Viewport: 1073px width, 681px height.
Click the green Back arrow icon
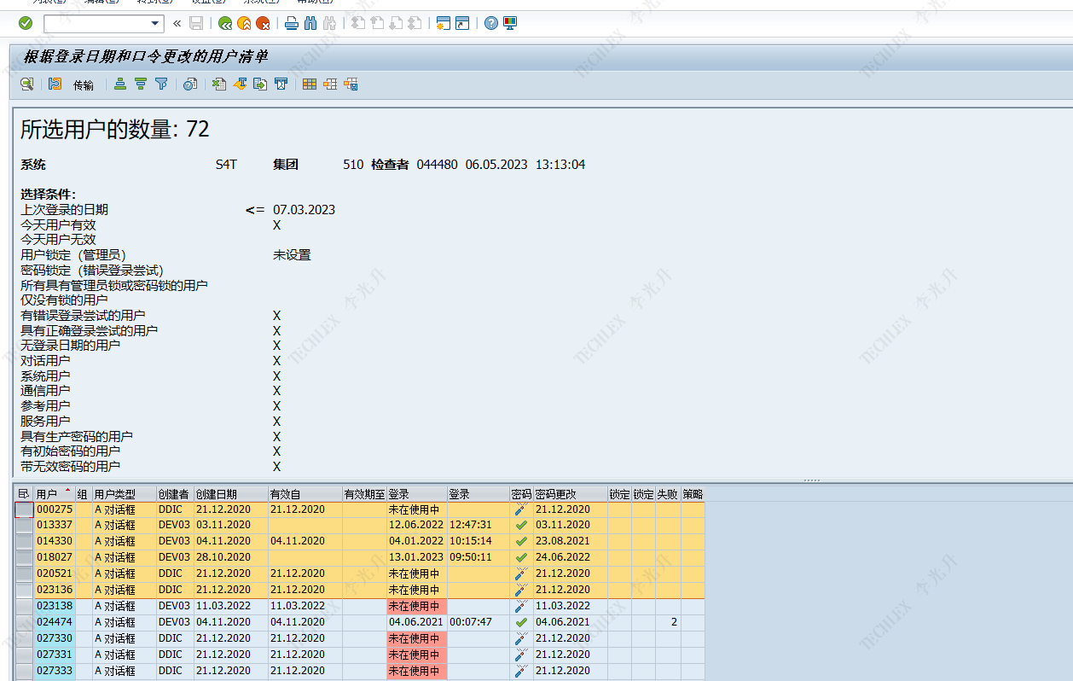click(225, 23)
